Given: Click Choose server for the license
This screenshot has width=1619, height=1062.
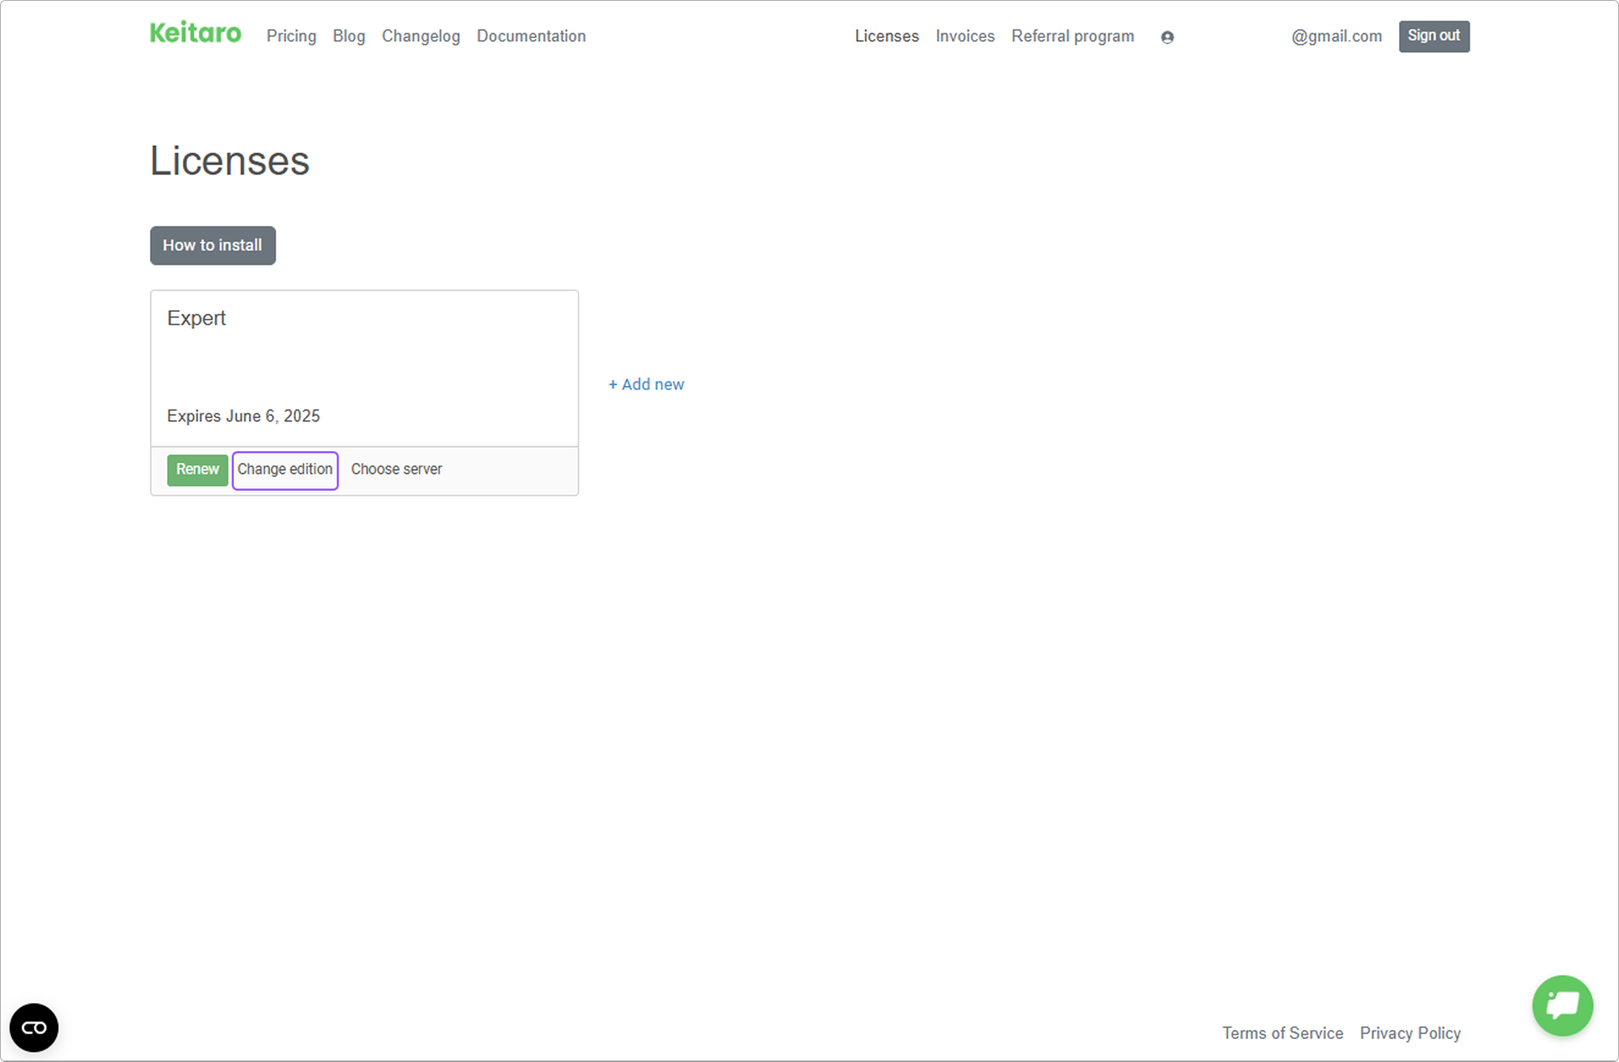Looking at the screenshot, I should click(x=396, y=469).
